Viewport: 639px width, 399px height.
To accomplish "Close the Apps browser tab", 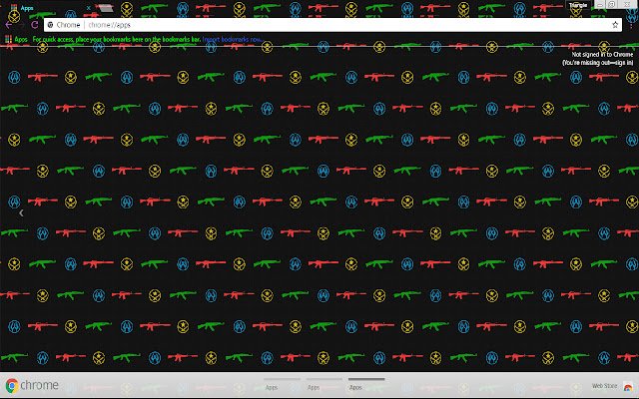I will pos(88,8).
